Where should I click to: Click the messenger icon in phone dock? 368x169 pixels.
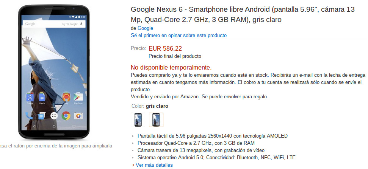pos(42,116)
